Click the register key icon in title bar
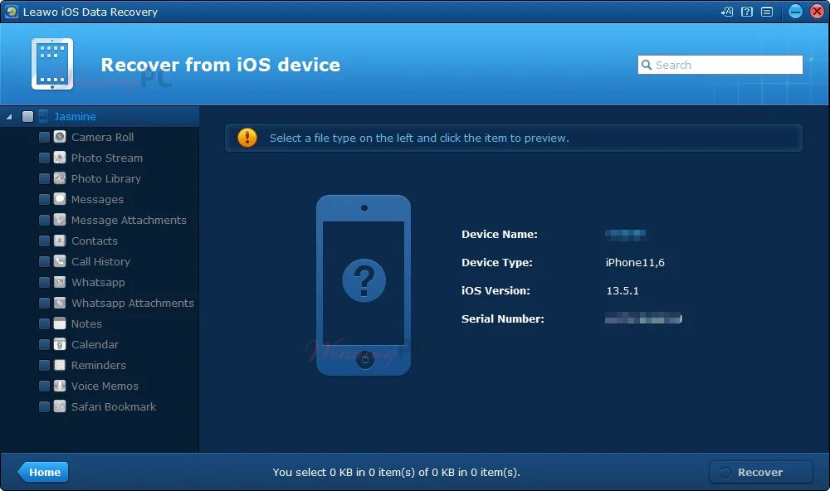The width and height of the screenshot is (830, 491). [x=727, y=12]
